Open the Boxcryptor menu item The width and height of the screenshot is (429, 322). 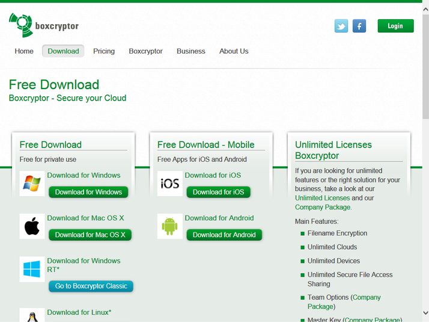[145, 51]
